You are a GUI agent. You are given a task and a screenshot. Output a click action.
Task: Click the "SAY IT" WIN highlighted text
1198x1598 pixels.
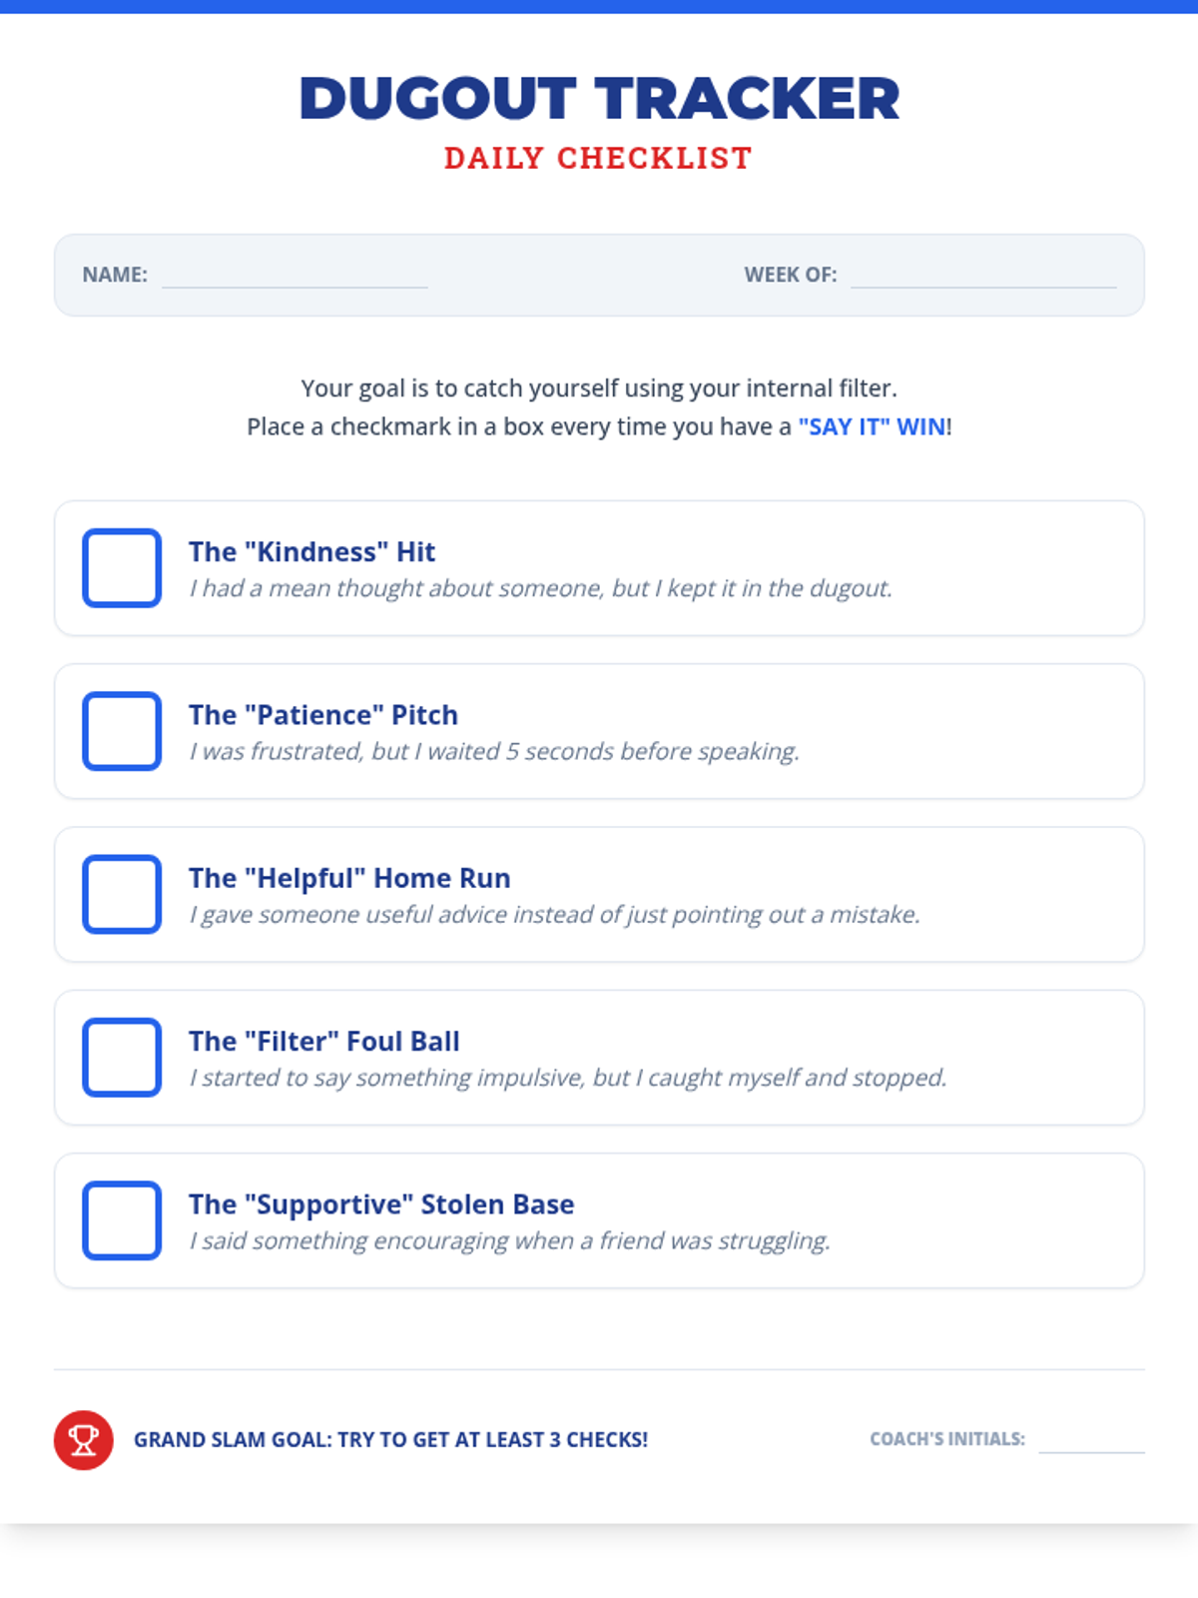[873, 426]
